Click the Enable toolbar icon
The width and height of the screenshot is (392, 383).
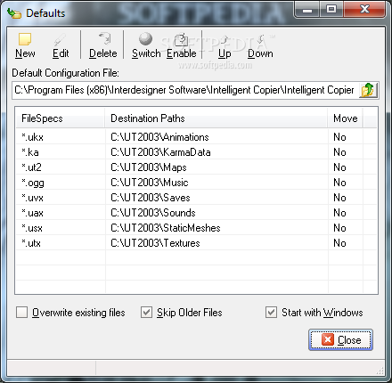(181, 39)
